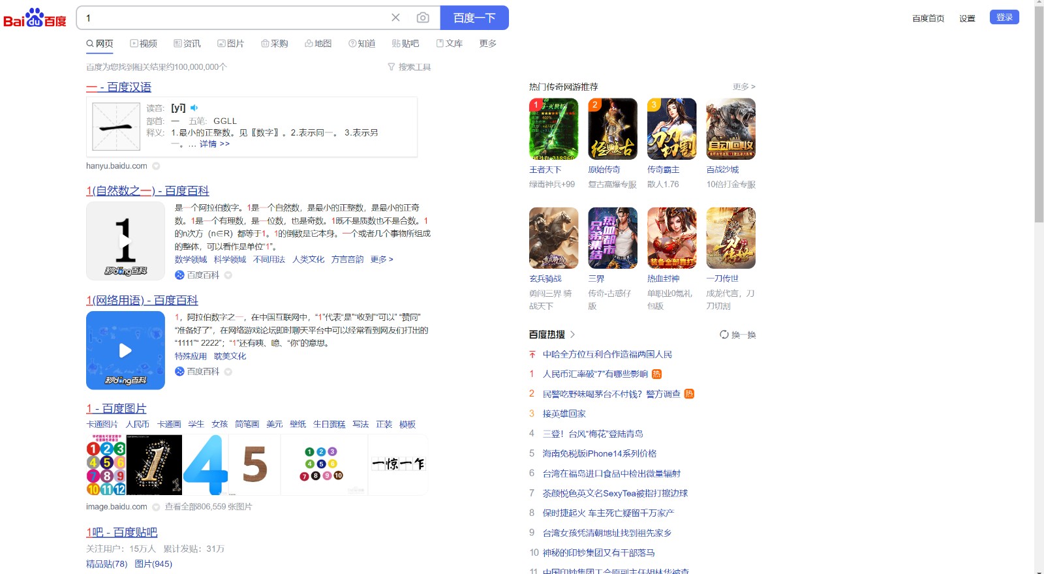Viewport: 1044px width, 574px height.
Task: Click the 登录 login button
Action: click(1004, 17)
